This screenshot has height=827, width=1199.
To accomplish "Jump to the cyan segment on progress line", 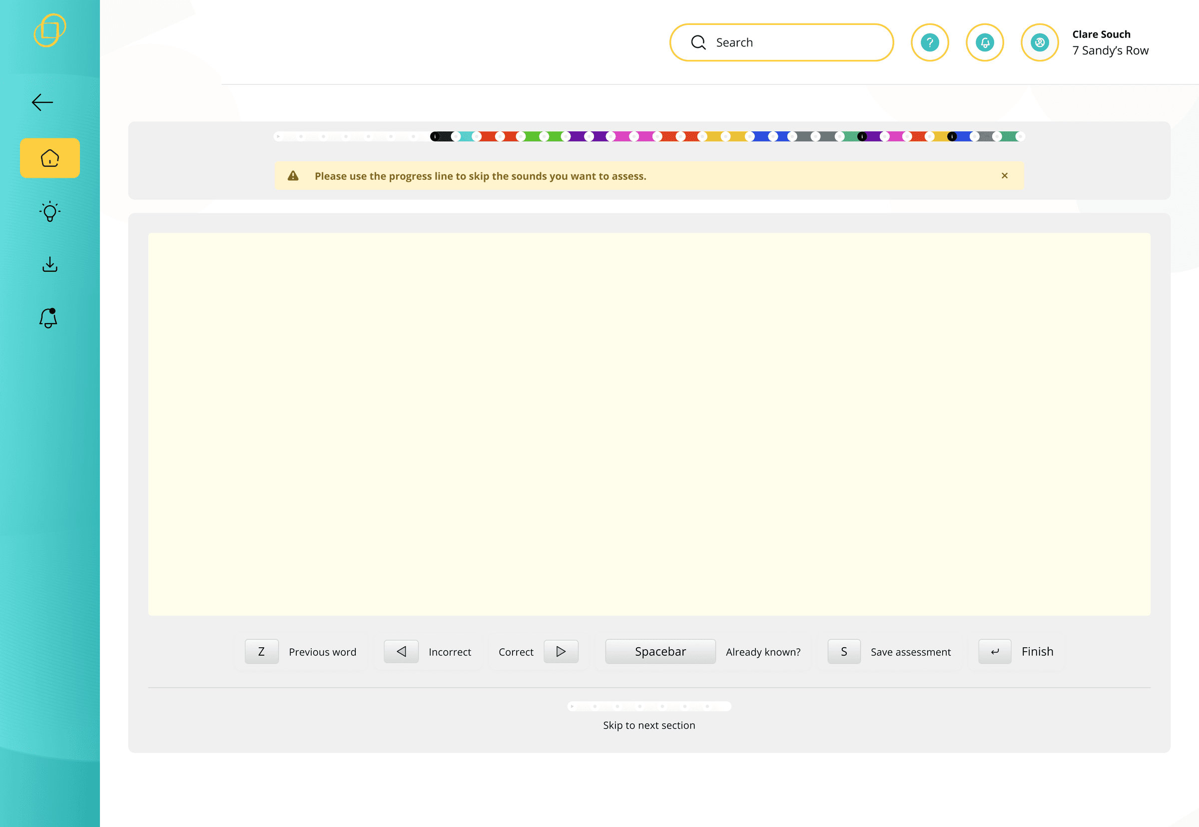I will [466, 136].
